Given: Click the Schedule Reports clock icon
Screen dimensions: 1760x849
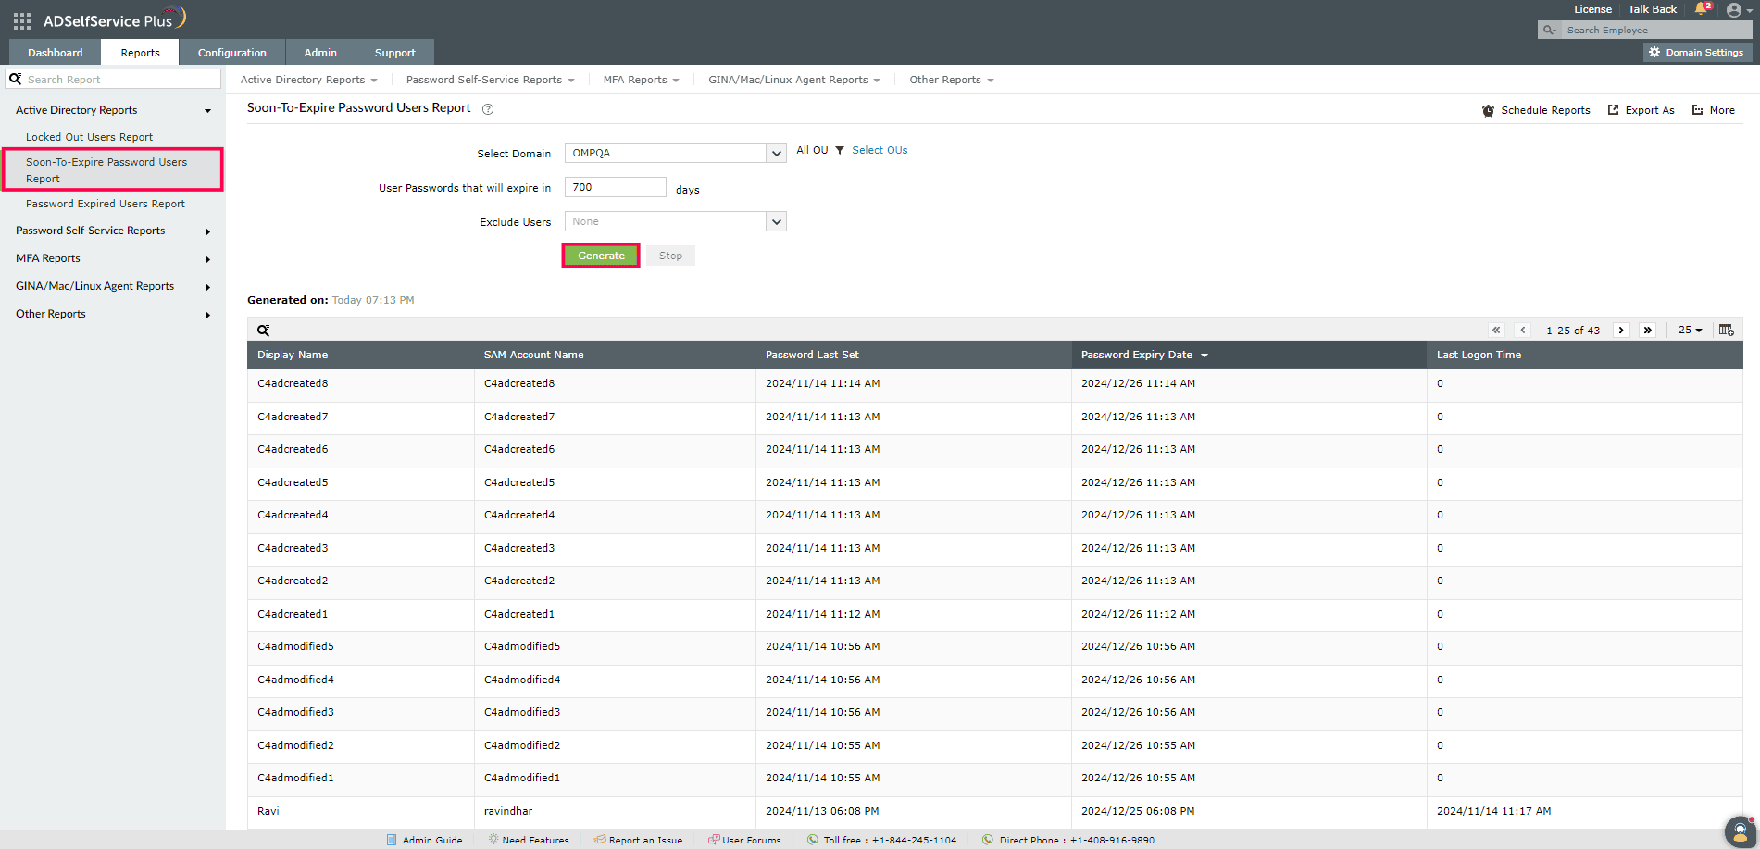Looking at the screenshot, I should point(1488,111).
